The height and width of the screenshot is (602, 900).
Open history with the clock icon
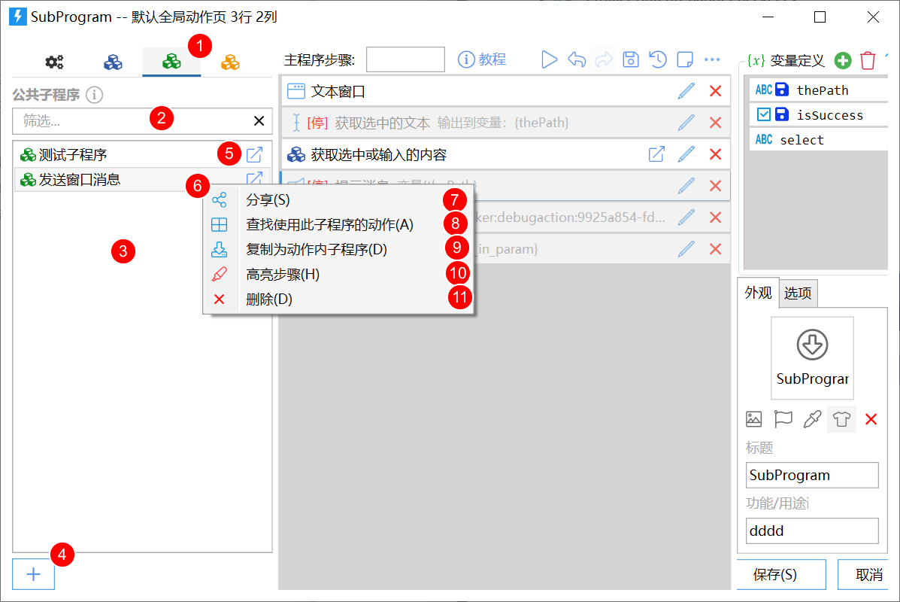tap(658, 59)
